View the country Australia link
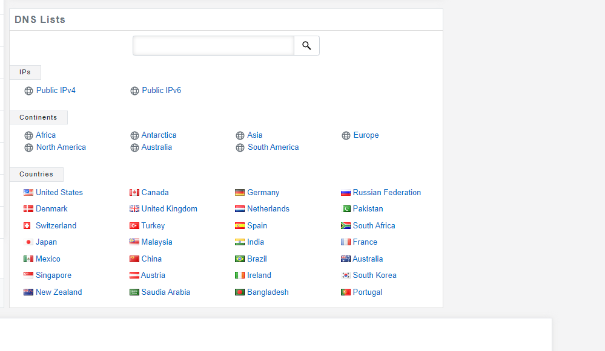This screenshot has height=351, width=605. (368, 259)
